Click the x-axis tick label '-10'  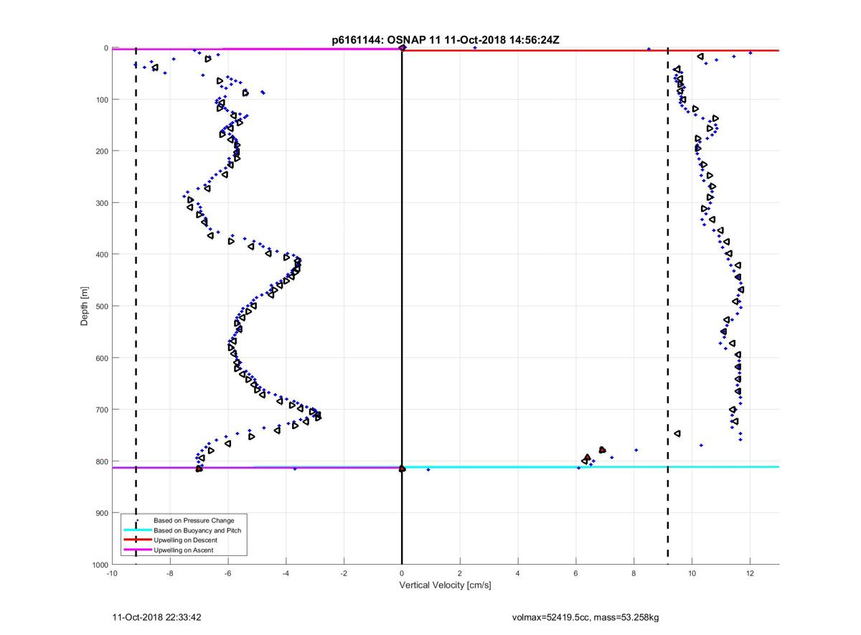point(112,573)
